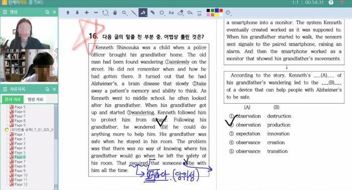Click the 1:1 class mode label

pyautogui.click(x=295, y=3)
